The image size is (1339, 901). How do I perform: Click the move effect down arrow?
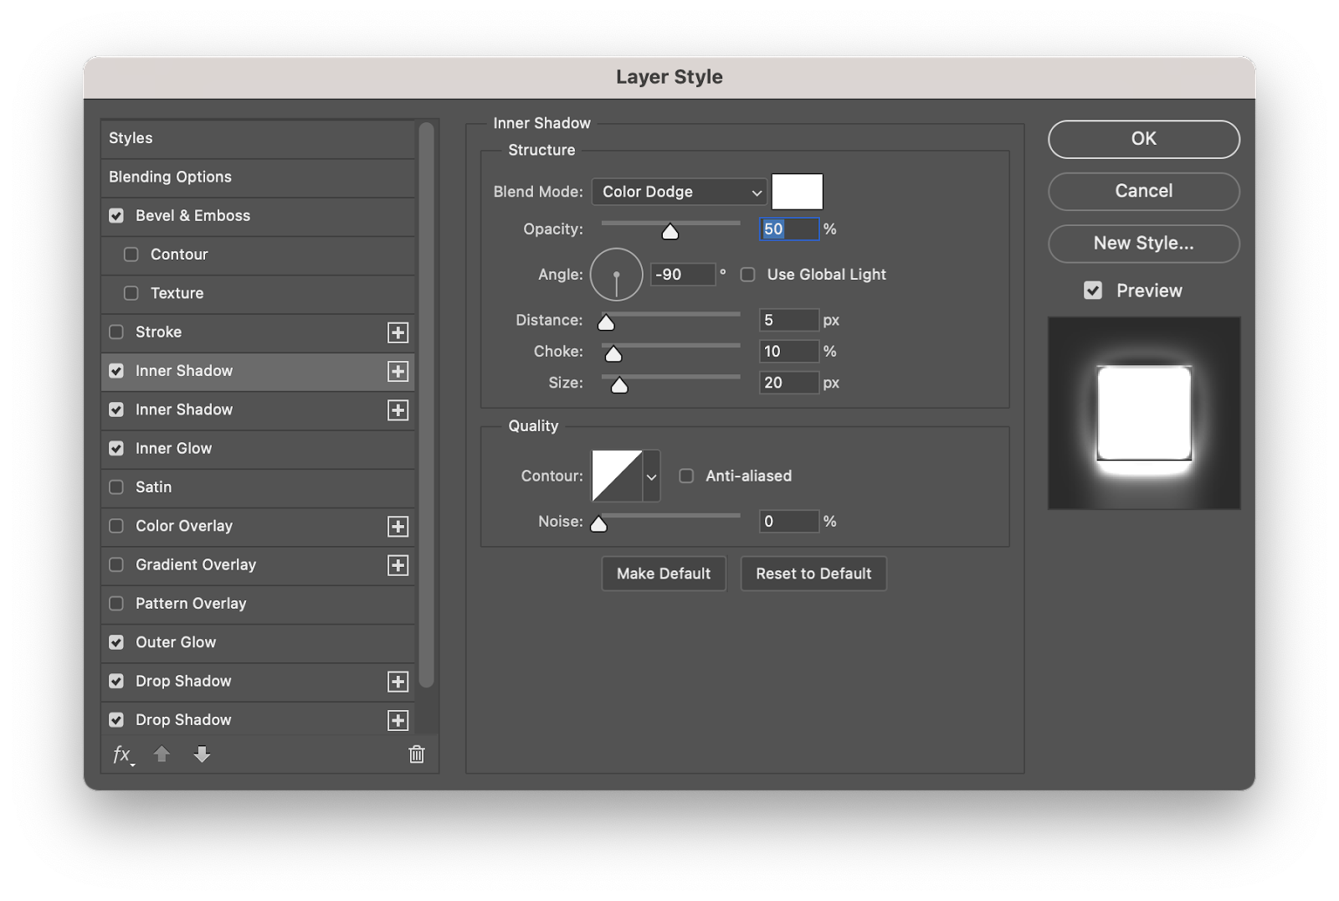click(x=202, y=754)
